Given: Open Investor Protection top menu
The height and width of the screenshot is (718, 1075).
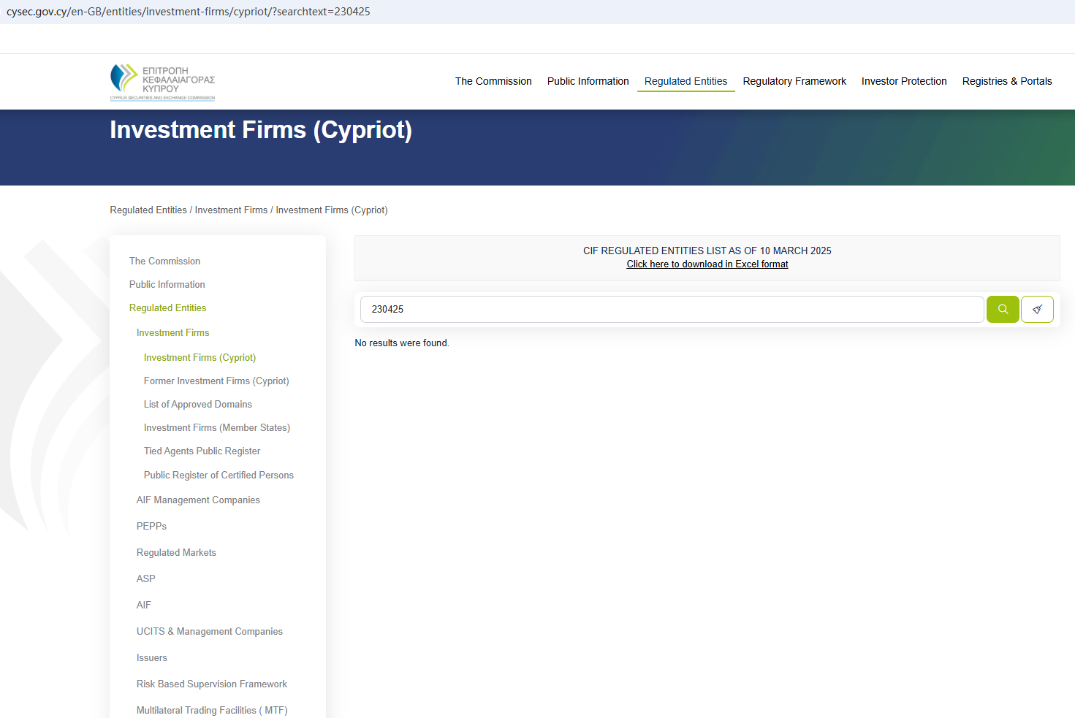Looking at the screenshot, I should pos(903,81).
